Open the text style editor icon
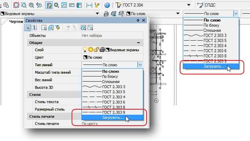 click(118, 5)
